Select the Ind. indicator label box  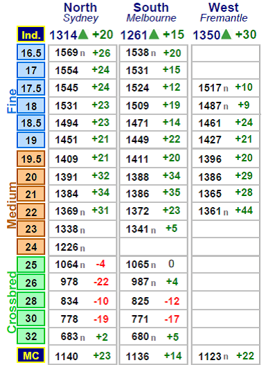[x=31, y=35]
